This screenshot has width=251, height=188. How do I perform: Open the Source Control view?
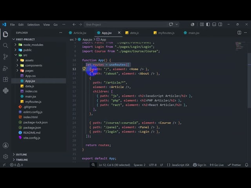5,57
